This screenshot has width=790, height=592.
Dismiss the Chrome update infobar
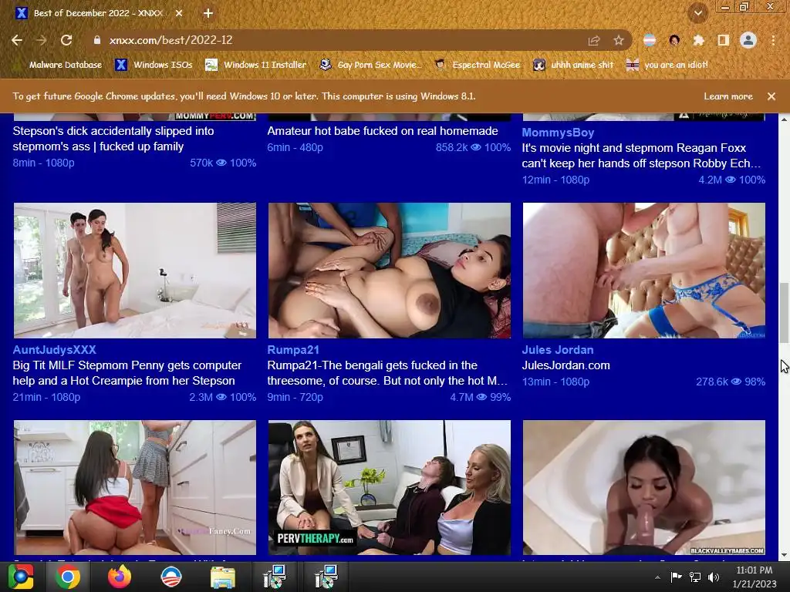(771, 96)
